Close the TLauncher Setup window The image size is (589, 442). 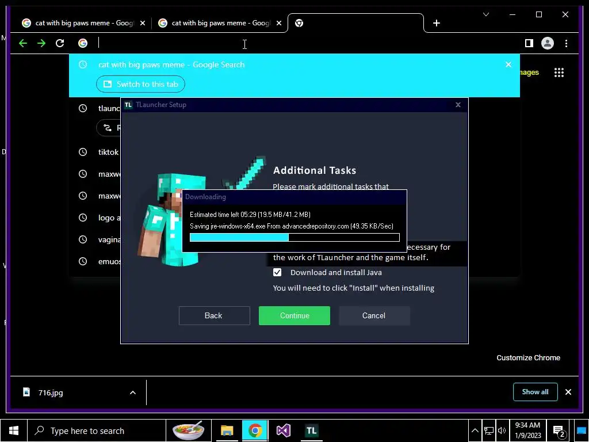(x=458, y=105)
